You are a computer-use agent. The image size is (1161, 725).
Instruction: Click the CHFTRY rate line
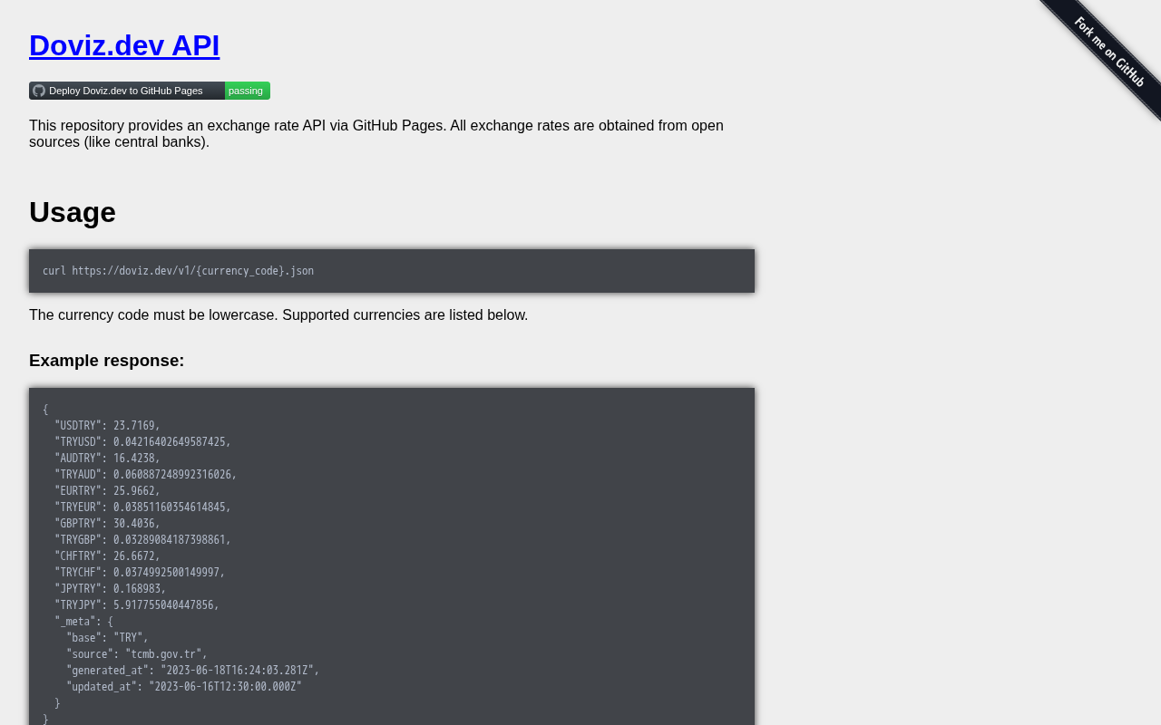(107, 556)
